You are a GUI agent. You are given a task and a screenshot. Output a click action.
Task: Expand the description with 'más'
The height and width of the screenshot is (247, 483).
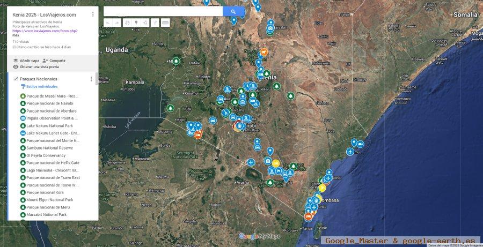[16, 35]
